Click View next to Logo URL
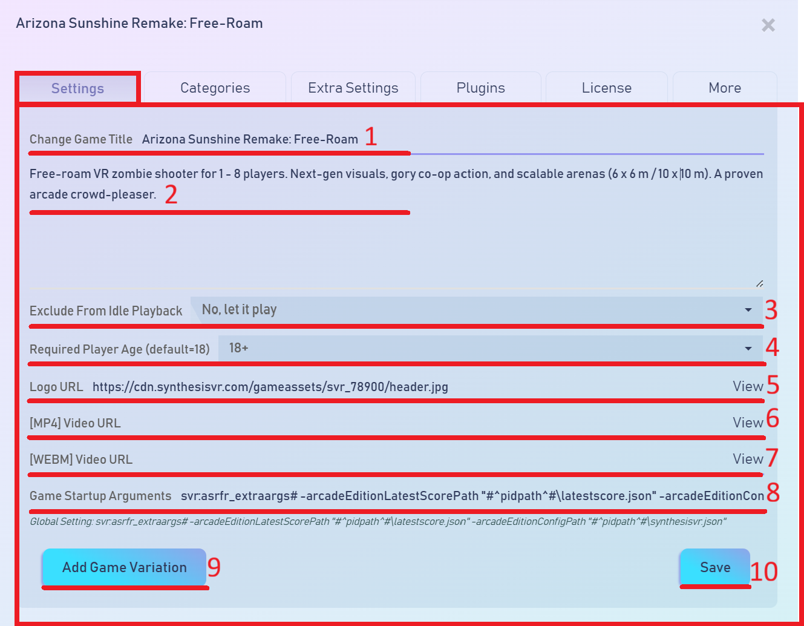 [748, 386]
